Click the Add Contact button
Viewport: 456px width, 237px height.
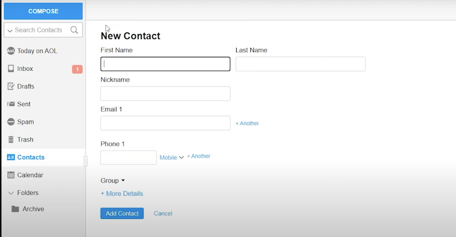click(x=122, y=213)
